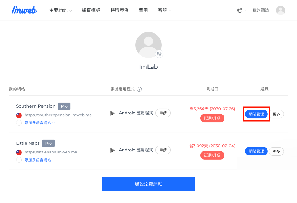Expand the 主要功能 dropdown menu
This screenshot has width=297, height=203.
point(60,10)
